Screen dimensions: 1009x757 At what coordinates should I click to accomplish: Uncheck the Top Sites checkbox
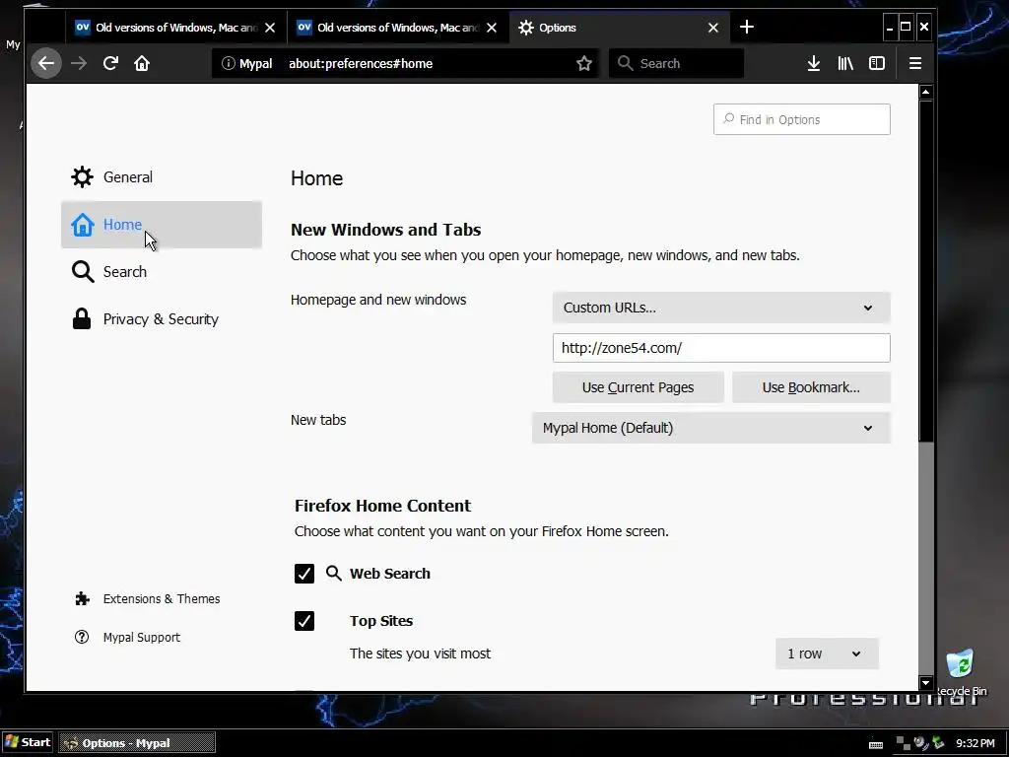(304, 621)
